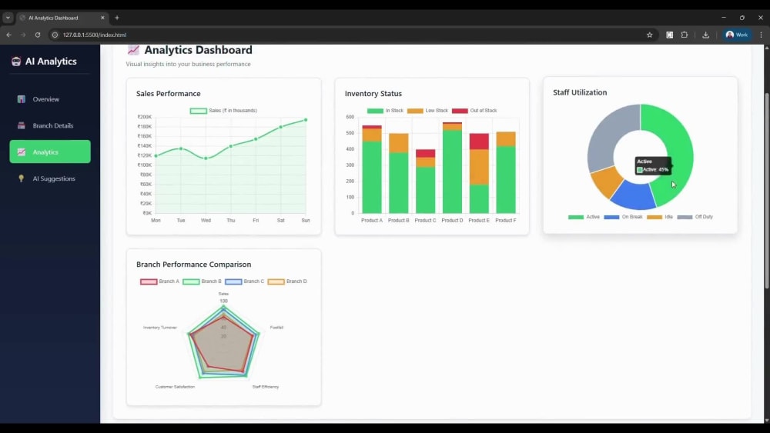This screenshot has height=433, width=770.
Task: Open AI Suggestions in the sidebar
Action: coord(49,178)
